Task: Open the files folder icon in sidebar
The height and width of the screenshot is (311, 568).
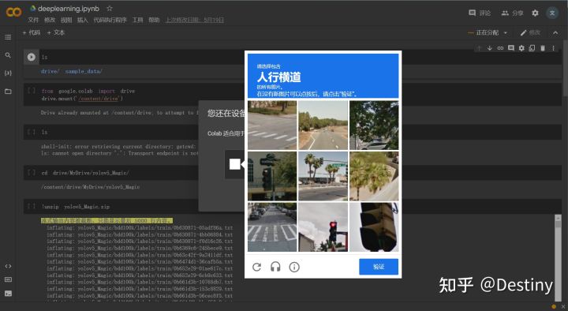Action: [x=8, y=91]
